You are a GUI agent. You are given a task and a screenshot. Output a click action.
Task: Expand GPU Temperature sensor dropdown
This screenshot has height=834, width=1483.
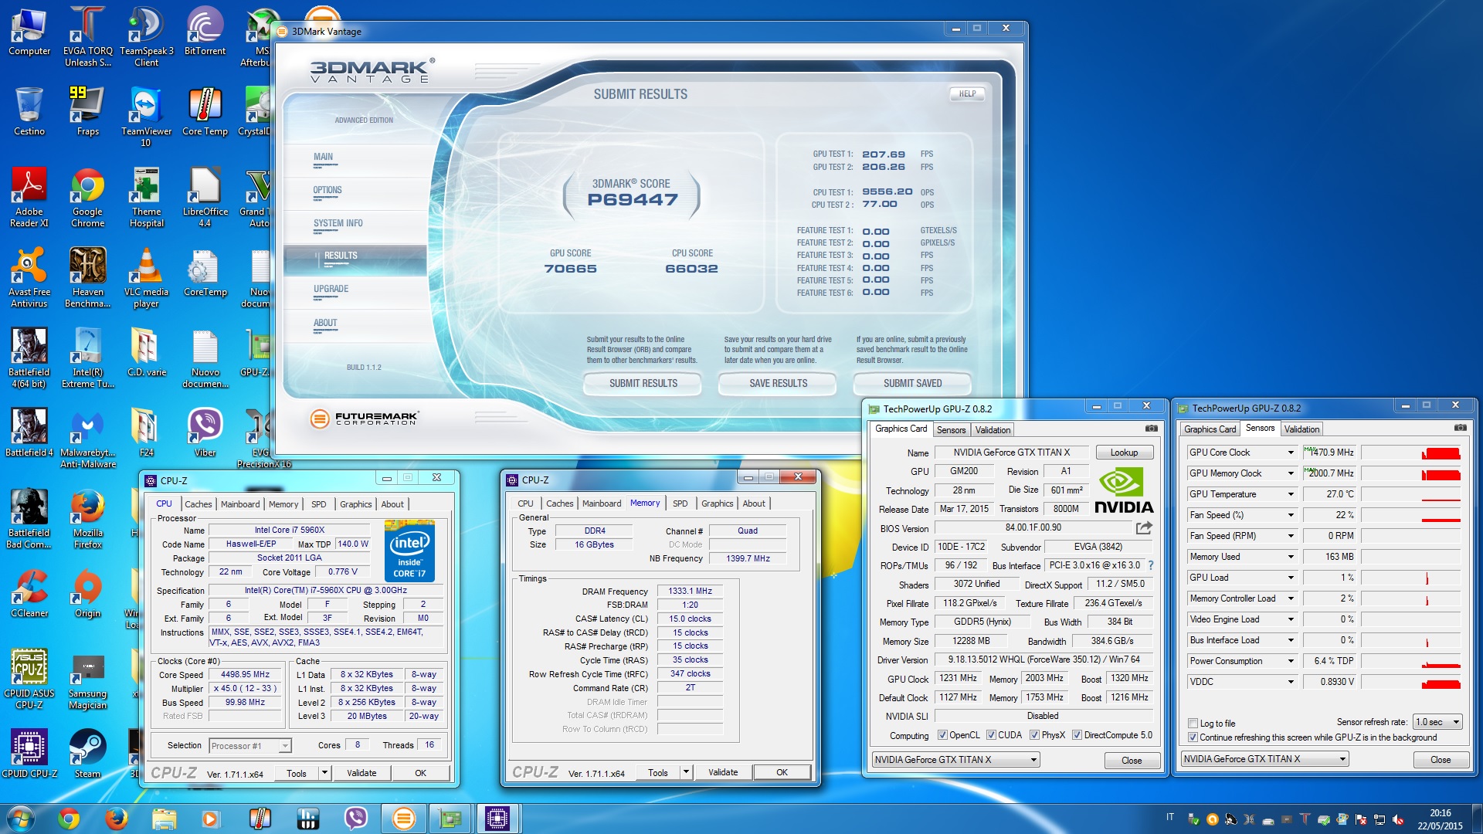(x=1290, y=494)
